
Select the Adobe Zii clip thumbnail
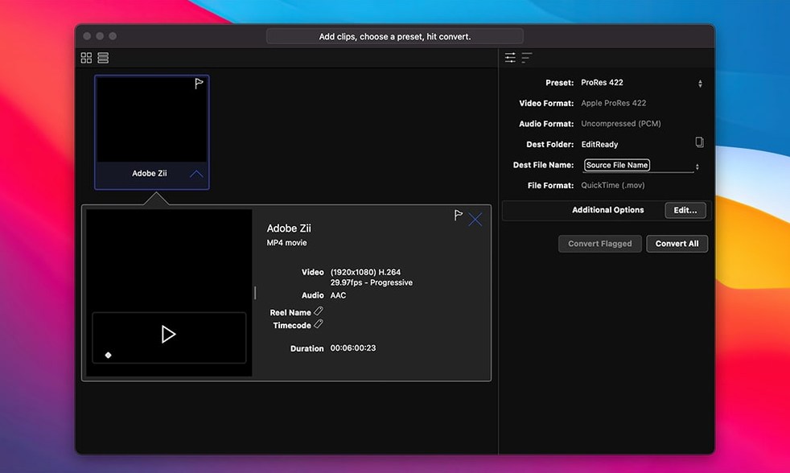pyautogui.click(x=152, y=132)
